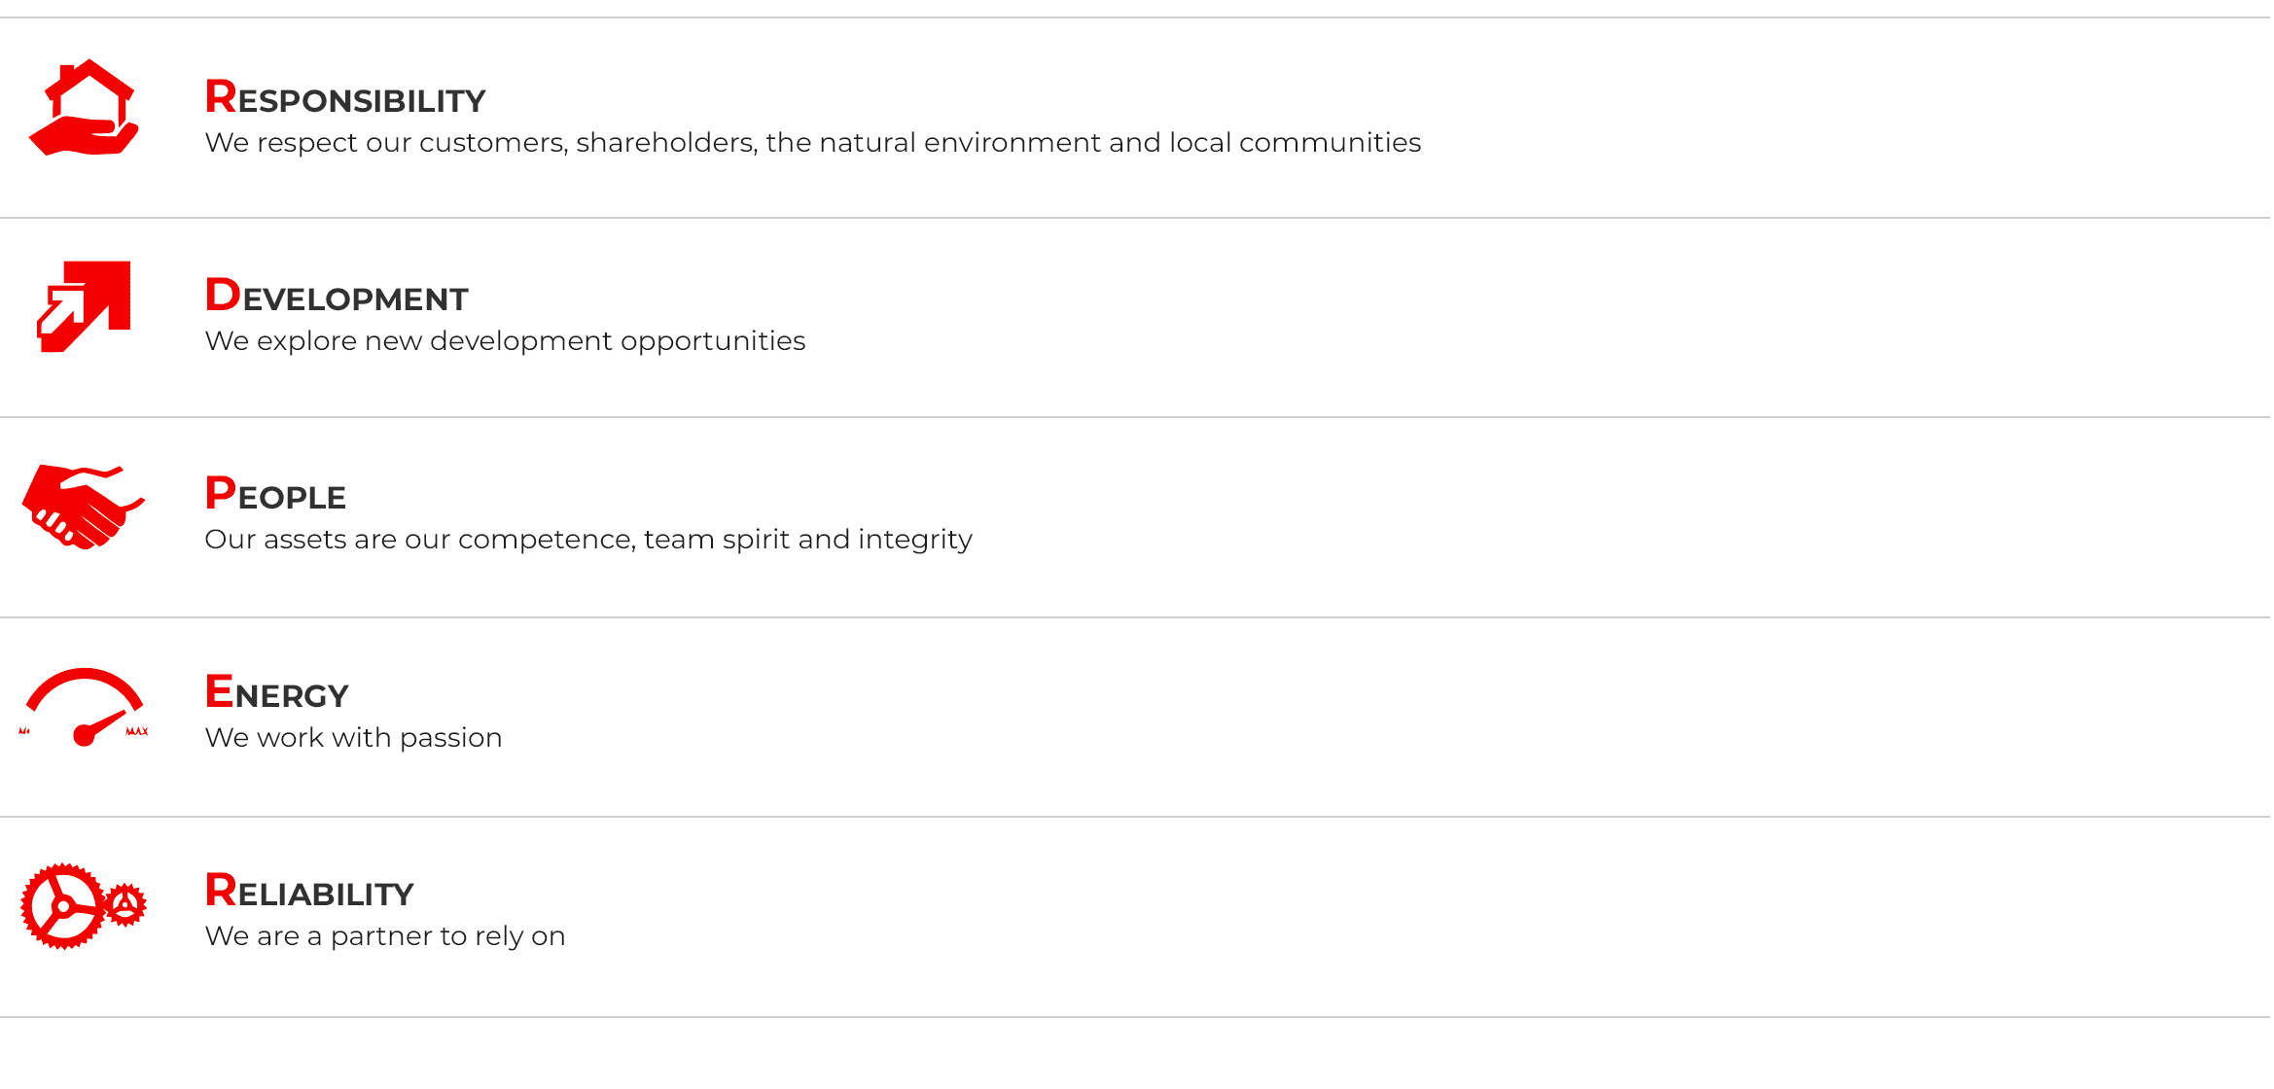Select the People heading

coord(275,494)
